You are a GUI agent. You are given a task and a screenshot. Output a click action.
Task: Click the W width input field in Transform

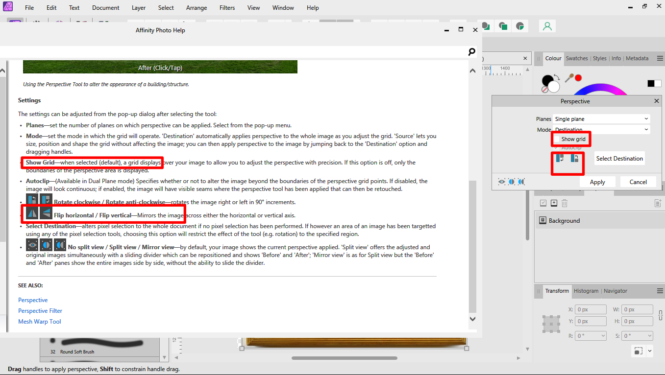click(x=637, y=309)
